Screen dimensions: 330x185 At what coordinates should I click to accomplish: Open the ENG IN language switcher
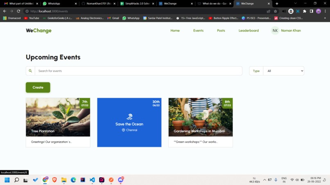pyautogui.click(x=284, y=180)
